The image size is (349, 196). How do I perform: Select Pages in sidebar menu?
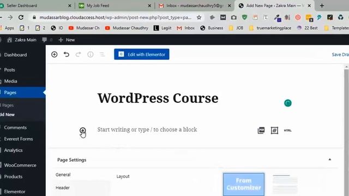click(x=10, y=93)
